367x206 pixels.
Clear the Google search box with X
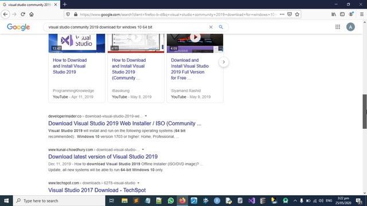[x=211, y=27]
